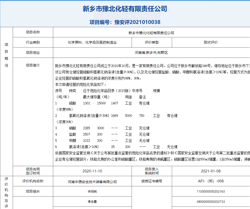The width and height of the screenshot is (250, 209).
Task: Select the 评价机构名称 label cell
Action: click(33, 181)
